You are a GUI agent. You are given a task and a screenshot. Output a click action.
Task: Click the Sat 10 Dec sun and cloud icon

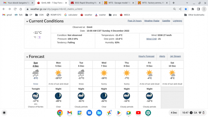pyautogui.click(x=172, y=73)
